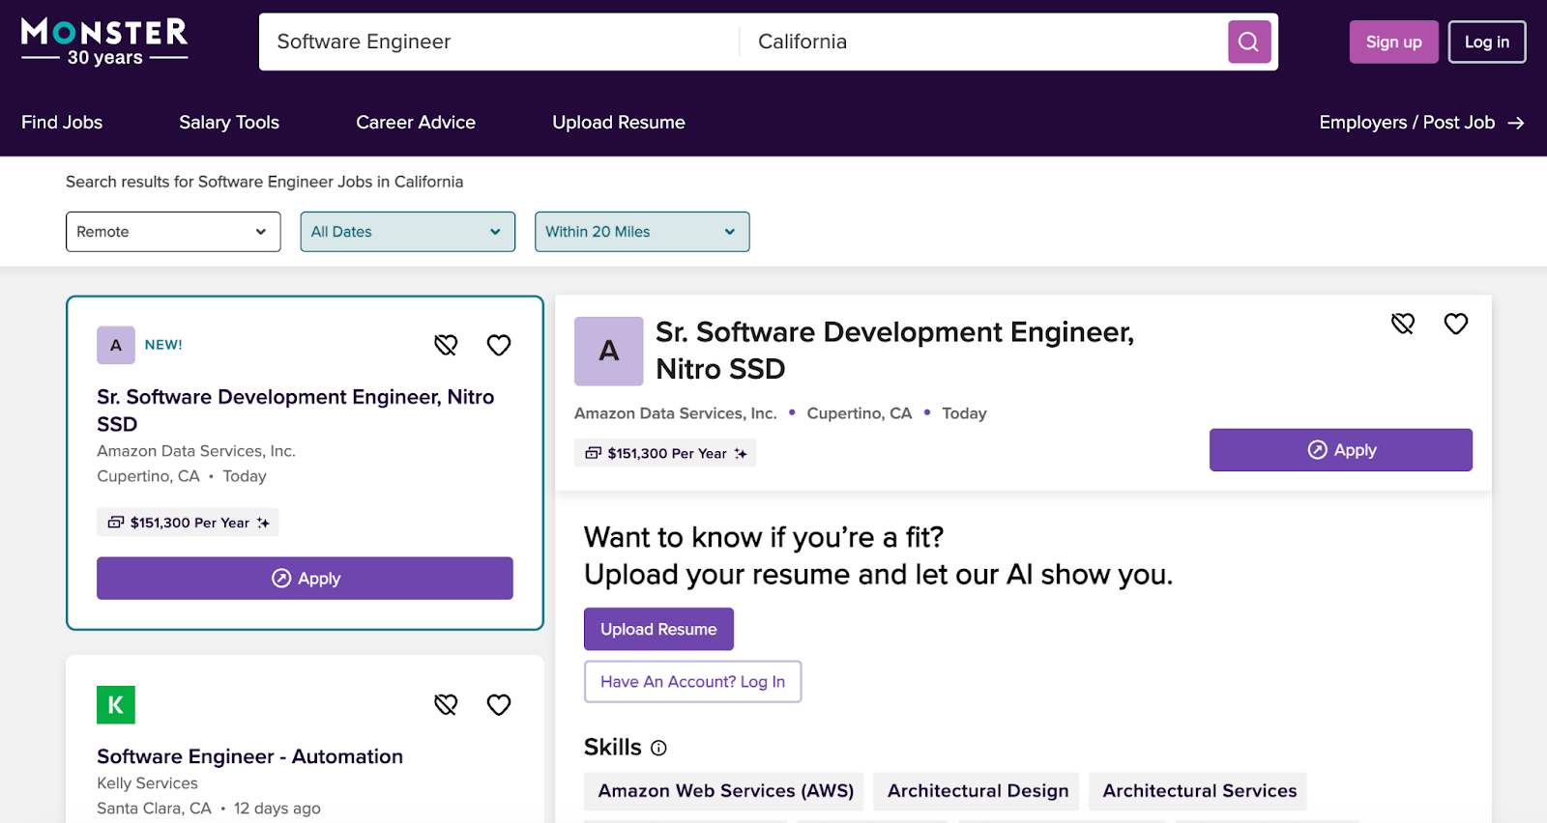
Task: Click search results heading text
Action: [264, 182]
